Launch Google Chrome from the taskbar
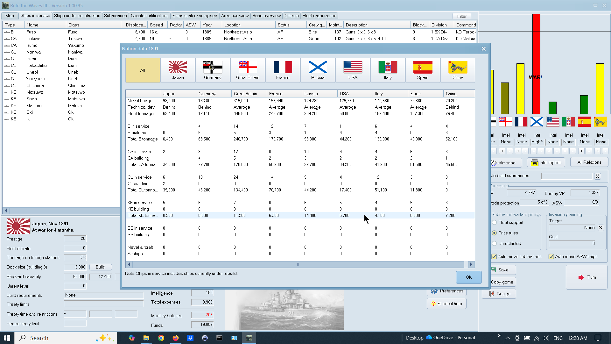 [161, 338]
